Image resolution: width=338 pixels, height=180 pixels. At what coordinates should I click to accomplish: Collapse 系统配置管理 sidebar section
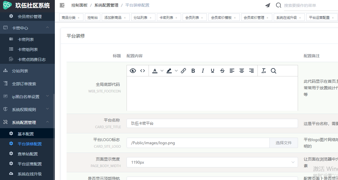click(x=27, y=122)
